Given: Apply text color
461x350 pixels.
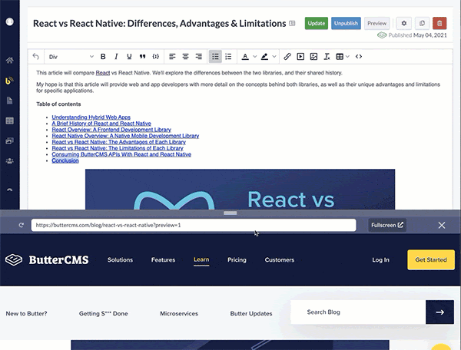Looking at the screenshot, I should pos(245,57).
